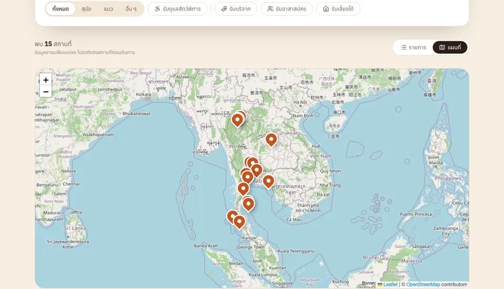Screen dimensions: 504x289
Task: Click the Kolkata label on the map
Action: pos(143,94)
